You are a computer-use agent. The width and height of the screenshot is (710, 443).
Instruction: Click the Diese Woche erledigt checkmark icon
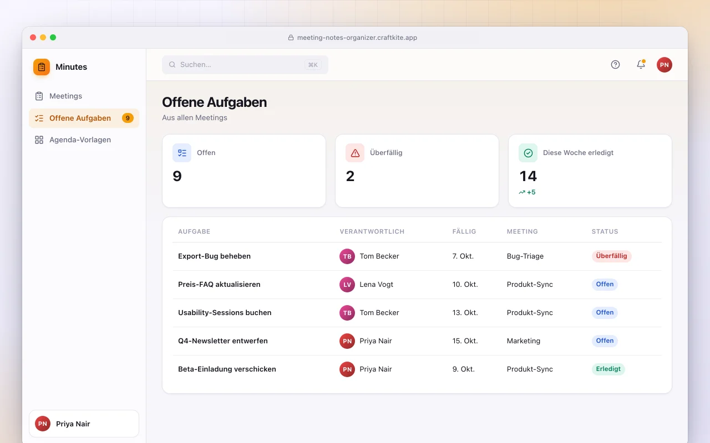pos(528,153)
